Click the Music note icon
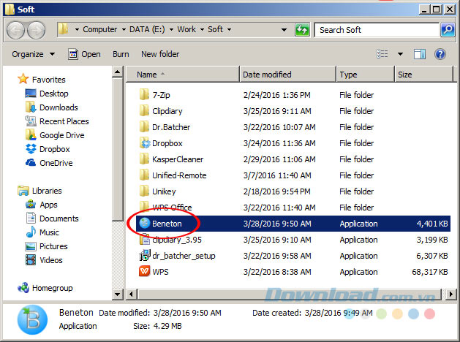This screenshot has width=460, height=342. pos(31,232)
